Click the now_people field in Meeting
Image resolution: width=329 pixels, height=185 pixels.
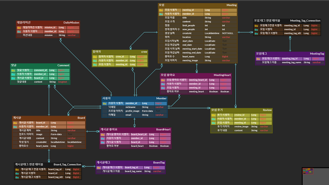pos(189,30)
